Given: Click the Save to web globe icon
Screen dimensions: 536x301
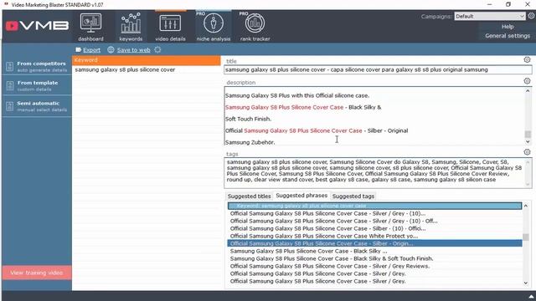Looking at the screenshot, I should (111, 50).
